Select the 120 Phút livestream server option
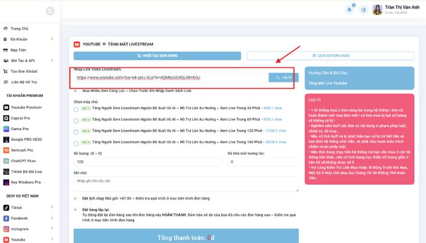Screen dimensions: 426x243 tap(76, 132)
